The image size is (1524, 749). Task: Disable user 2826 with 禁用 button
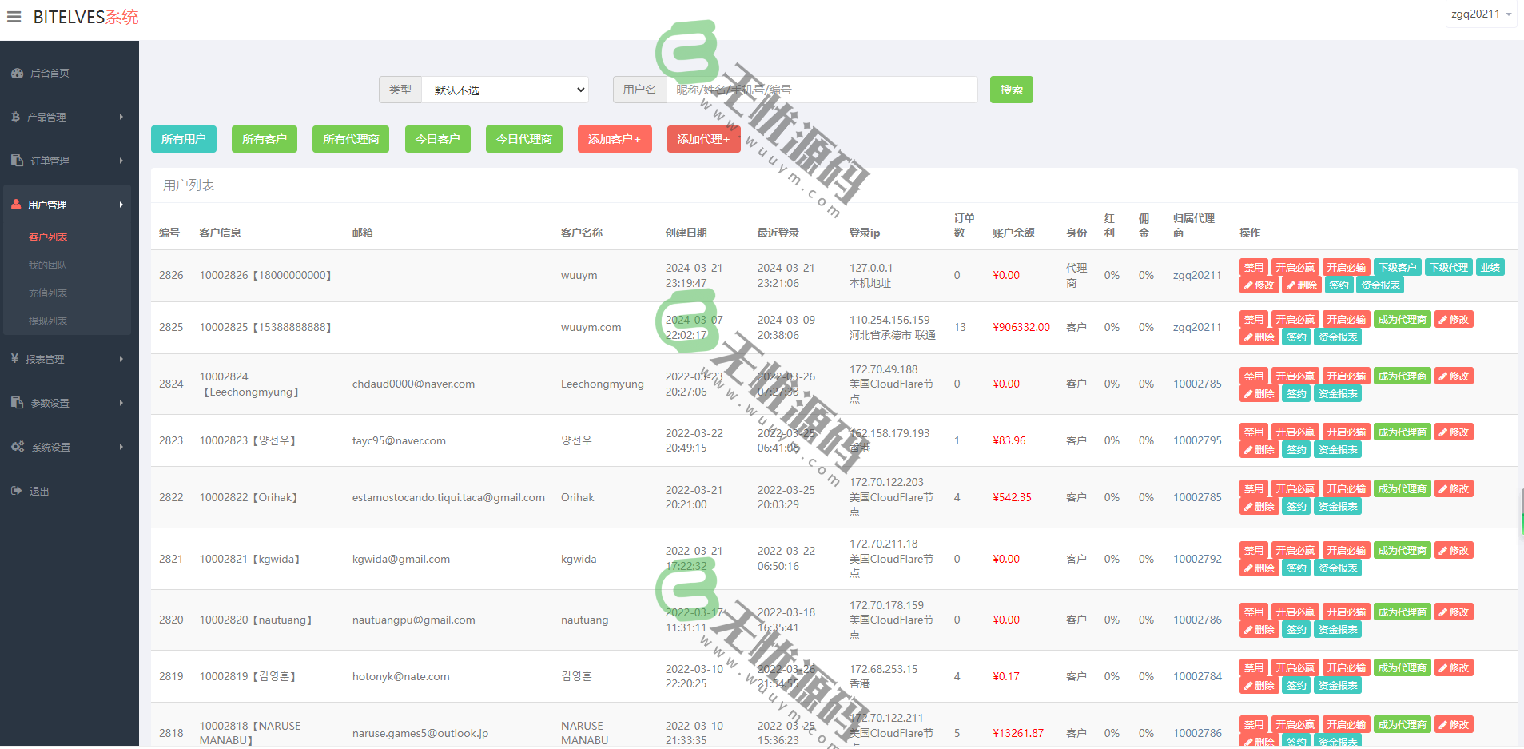coord(1253,268)
